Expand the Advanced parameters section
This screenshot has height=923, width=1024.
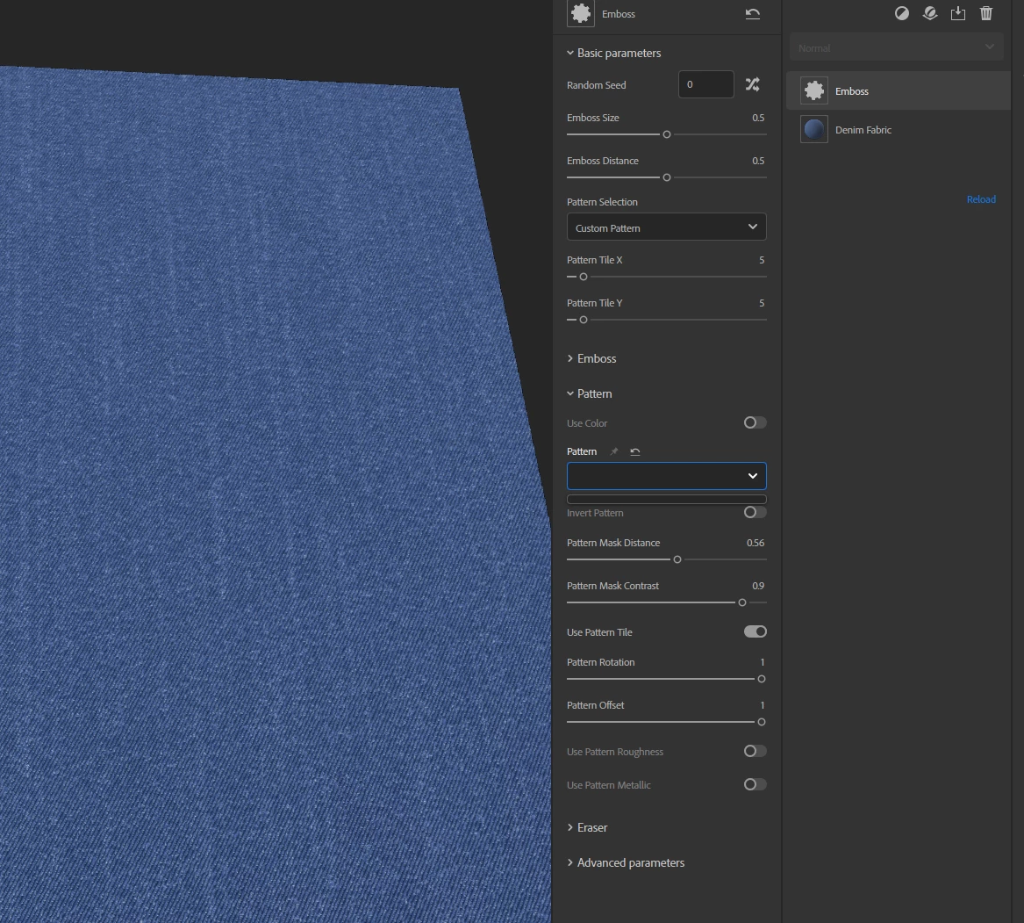click(625, 863)
